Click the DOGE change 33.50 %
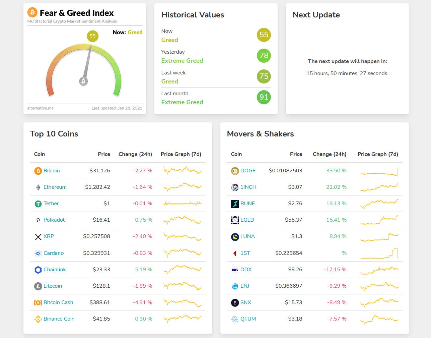431x338 pixels. (x=336, y=171)
